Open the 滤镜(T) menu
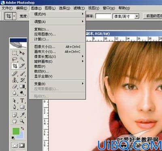The image size is (162, 151). click(79, 8)
